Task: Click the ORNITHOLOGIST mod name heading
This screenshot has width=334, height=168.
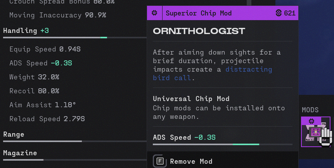Action: [199, 31]
